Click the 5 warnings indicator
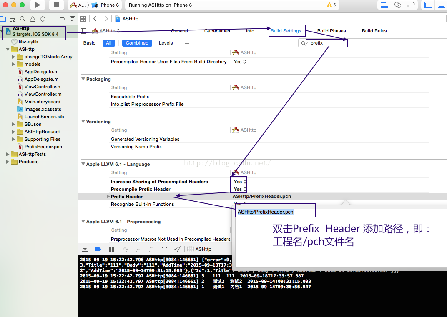 331,5
